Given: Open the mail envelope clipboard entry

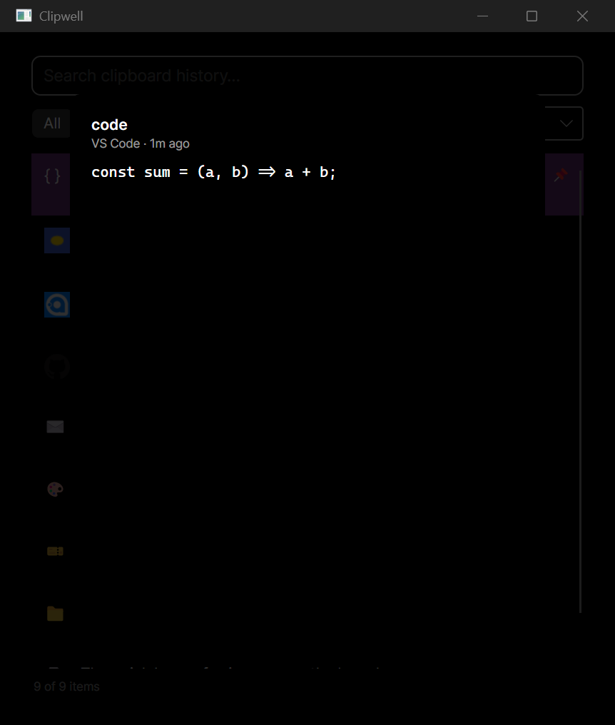Looking at the screenshot, I should [x=55, y=426].
